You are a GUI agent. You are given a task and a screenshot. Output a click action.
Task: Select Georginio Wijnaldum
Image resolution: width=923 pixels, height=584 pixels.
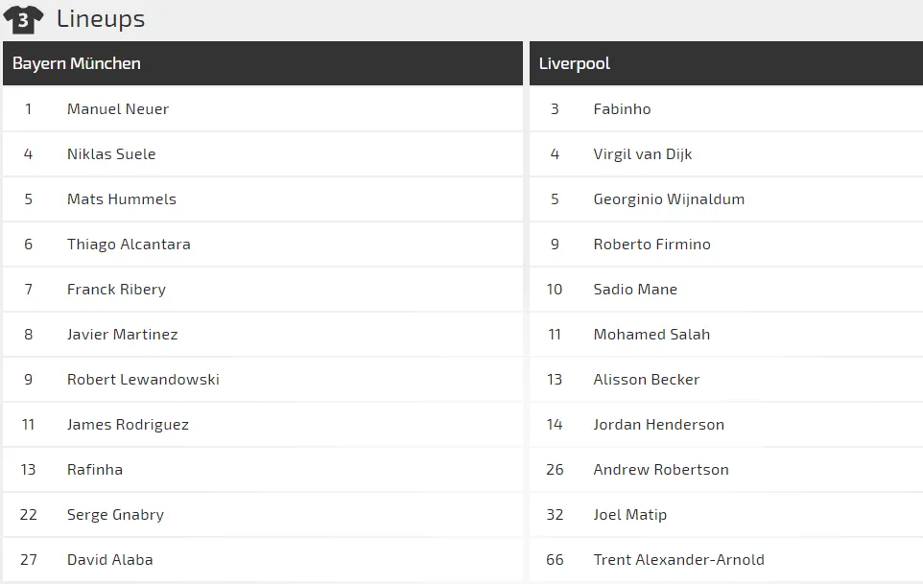(669, 199)
